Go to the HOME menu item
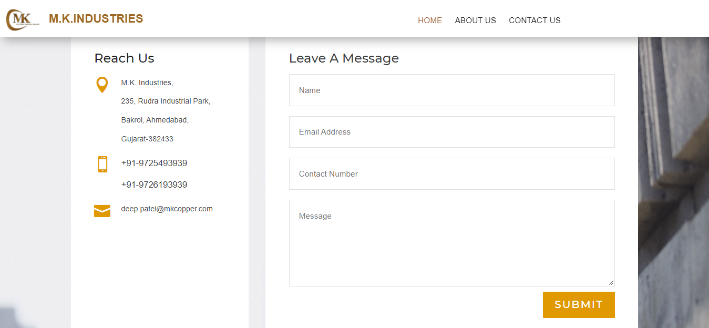Viewport: 709px width, 328px height. [429, 20]
